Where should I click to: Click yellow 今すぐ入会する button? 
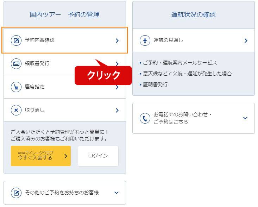[41, 156]
